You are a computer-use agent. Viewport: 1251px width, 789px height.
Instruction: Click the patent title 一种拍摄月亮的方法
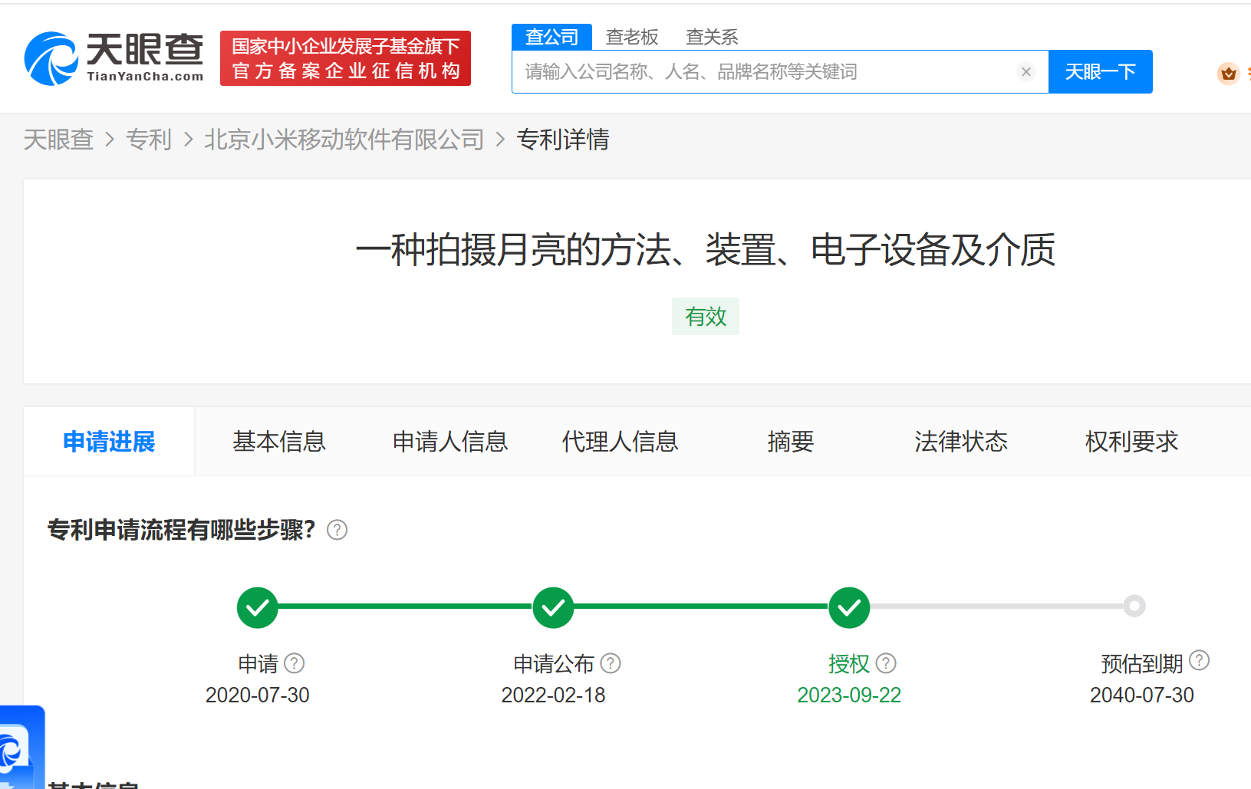tap(706, 250)
